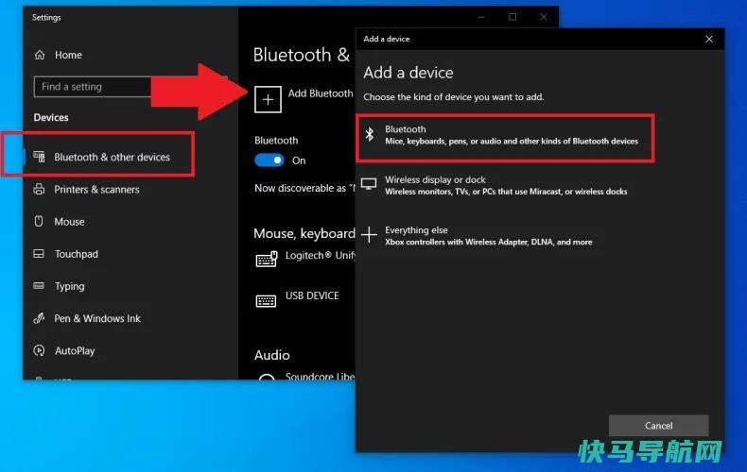Click the Touchpad sidebar icon
The width and height of the screenshot is (747, 472).
click(x=39, y=254)
